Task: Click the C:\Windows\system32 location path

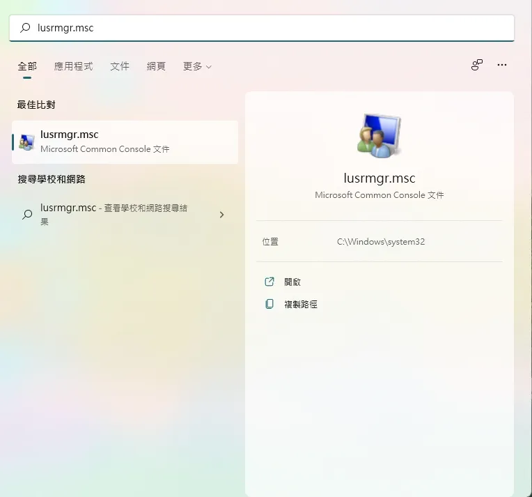Action: tap(381, 242)
